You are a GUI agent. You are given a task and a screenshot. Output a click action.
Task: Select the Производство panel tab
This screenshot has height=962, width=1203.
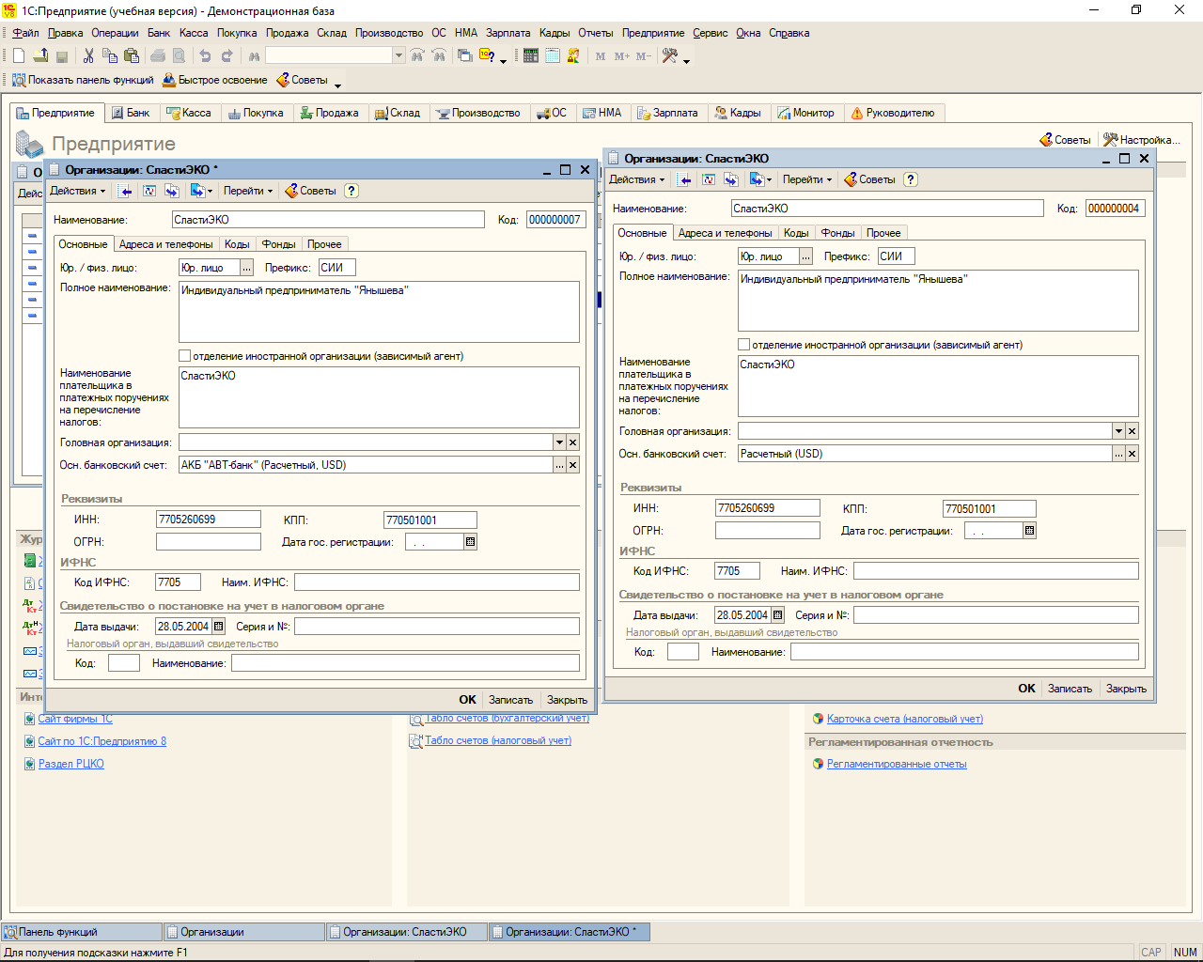point(477,113)
